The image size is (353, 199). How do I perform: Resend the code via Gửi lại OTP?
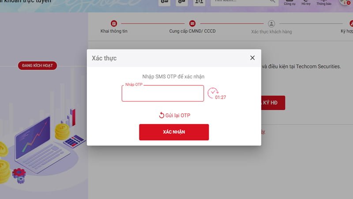(175, 115)
